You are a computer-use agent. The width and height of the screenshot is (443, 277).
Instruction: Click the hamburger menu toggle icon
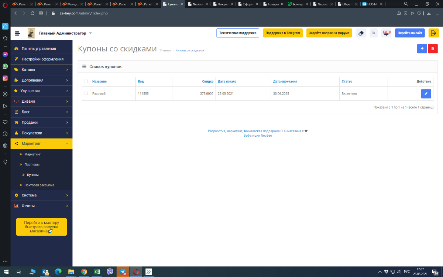pyautogui.click(x=17, y=33)
